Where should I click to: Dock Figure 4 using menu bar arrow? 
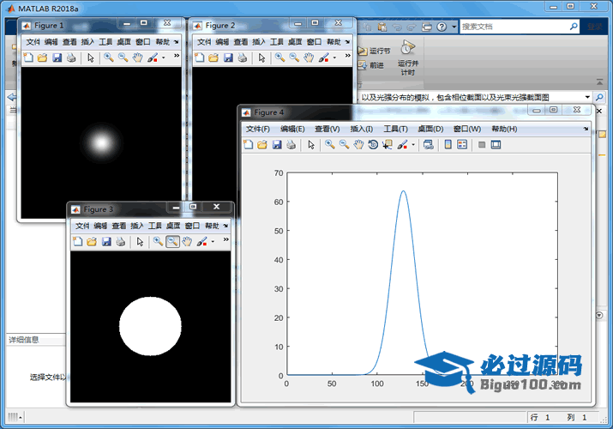point(586,129)
